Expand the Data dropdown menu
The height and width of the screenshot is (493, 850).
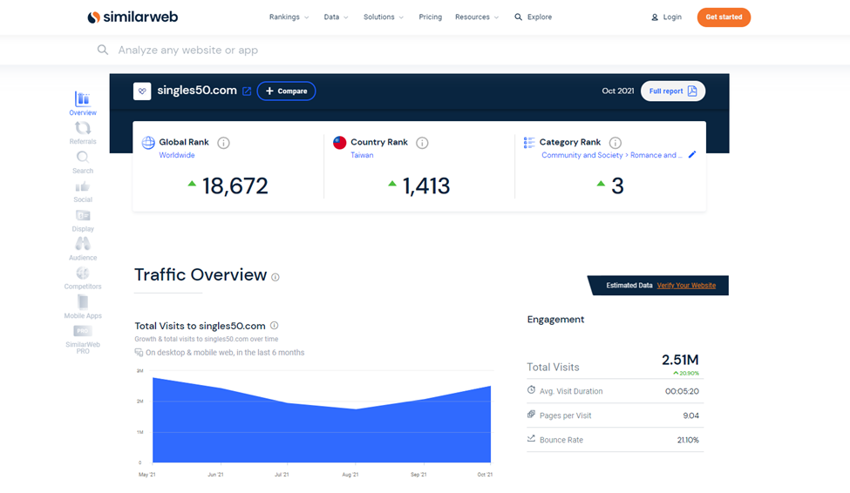336,17
